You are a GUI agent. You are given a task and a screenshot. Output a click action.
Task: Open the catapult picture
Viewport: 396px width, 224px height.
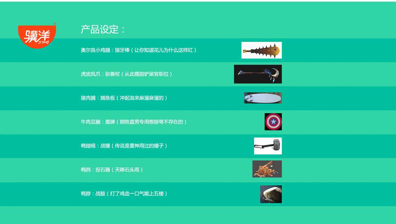267,169
